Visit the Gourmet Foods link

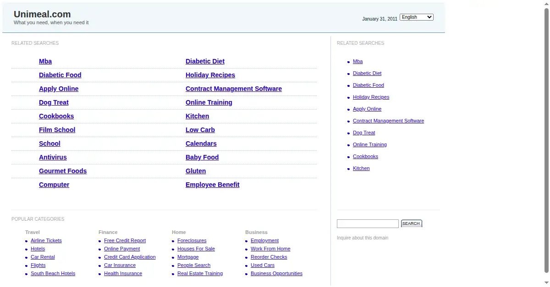(x=63, y=171)
